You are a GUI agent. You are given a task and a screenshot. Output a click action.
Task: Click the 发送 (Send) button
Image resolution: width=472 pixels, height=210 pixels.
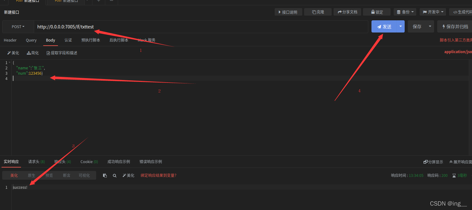click(x=384, y=27)
